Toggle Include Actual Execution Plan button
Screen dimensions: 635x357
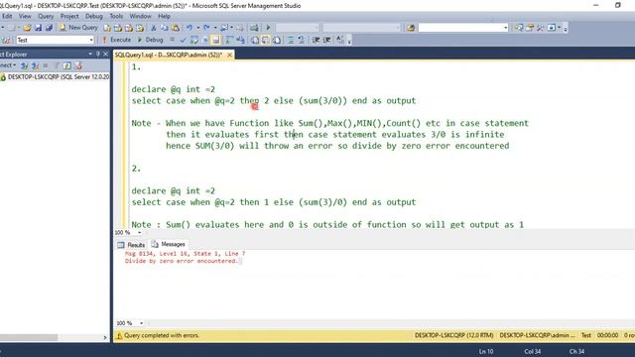click(x=229, y=40)
